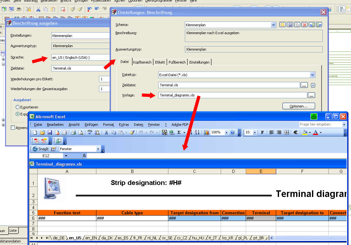351x245 pixels.
Task: Open the Frage hier eingeben dropdown arrow
Action: pos(344,125)
